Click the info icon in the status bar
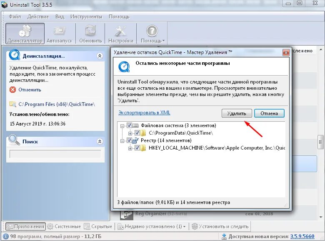 pos(6,236)
